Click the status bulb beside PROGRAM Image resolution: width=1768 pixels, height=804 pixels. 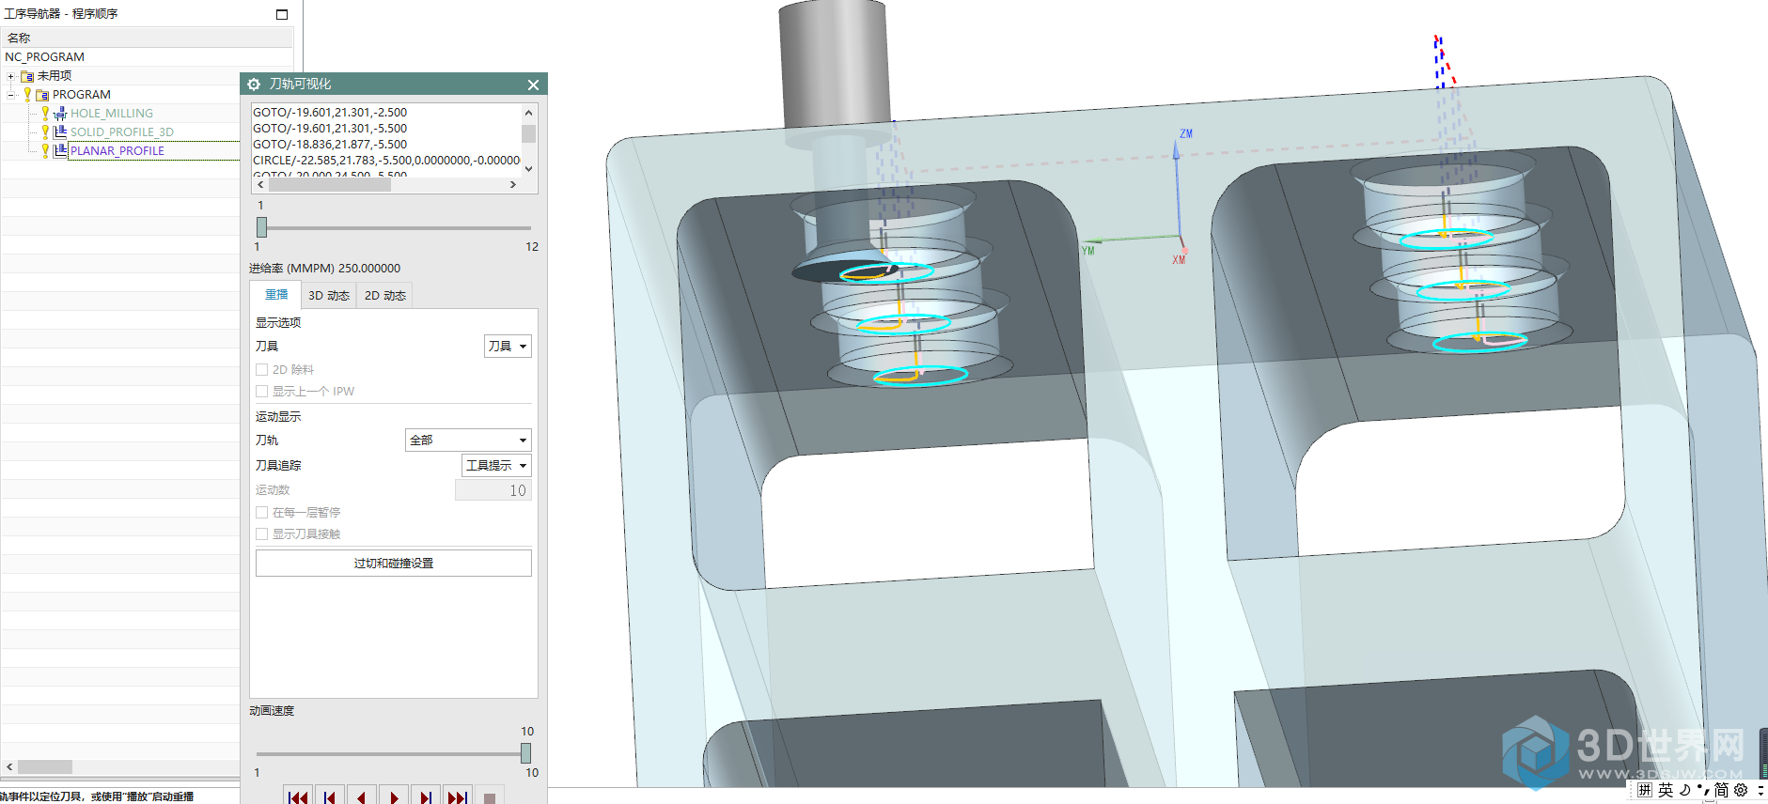(27, 95)
